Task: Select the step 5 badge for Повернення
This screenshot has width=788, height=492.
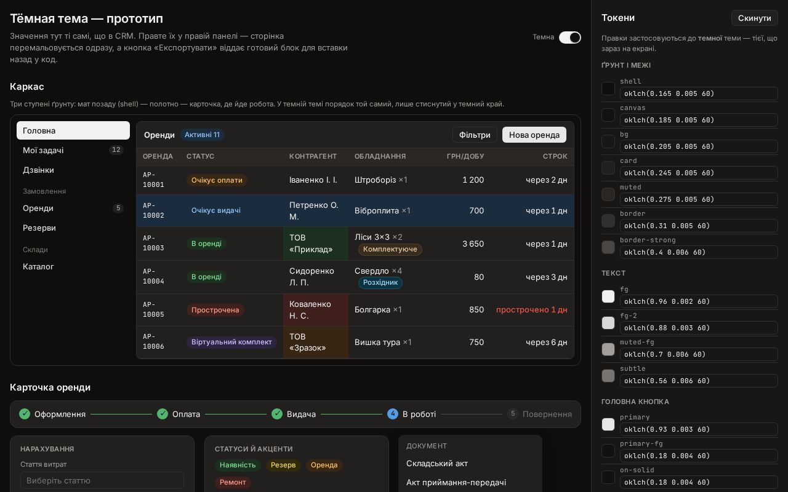Action: [x=513, y=414]
